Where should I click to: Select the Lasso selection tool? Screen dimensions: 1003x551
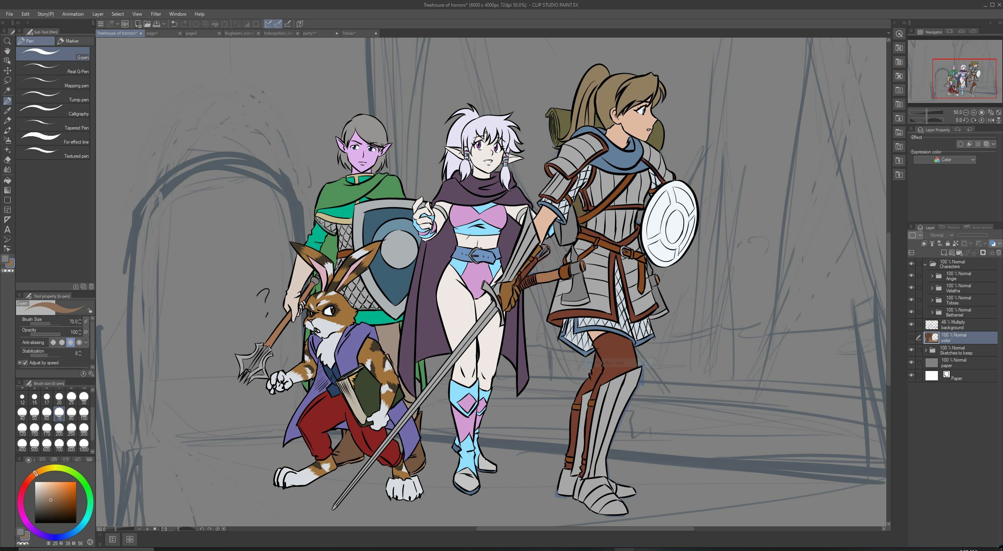click(7, 80)
